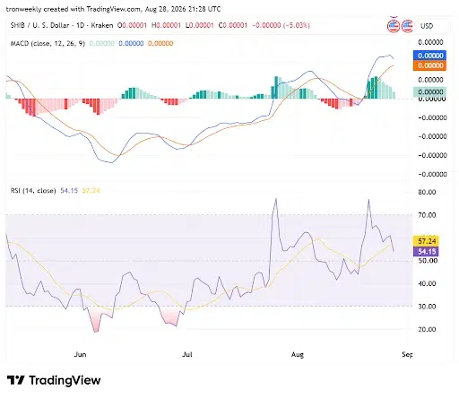This screenshot has width=459, height=398.
Task: Click the orange MACD signal legend value
Action: point(160,44)
